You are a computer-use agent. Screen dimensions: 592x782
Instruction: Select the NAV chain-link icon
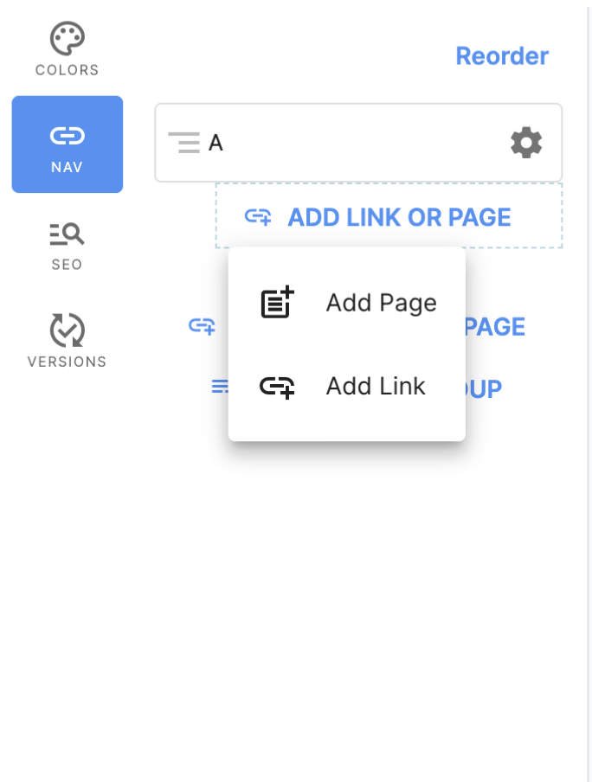[68, 136]
